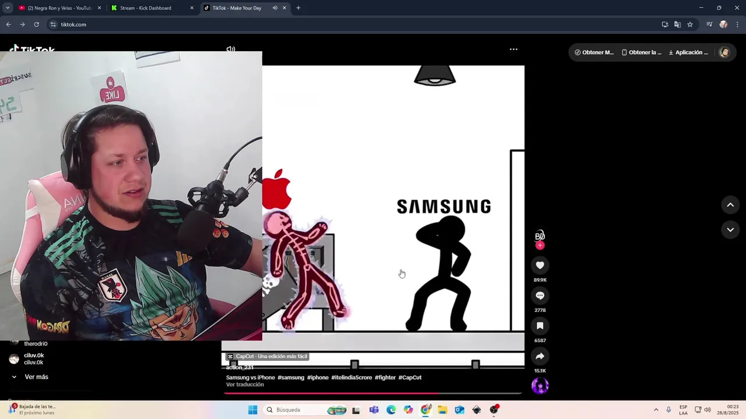The width and height of the screenshot is (746, 419).
Task: Open the #itelindiaScrore hashtag
Action: tap(351, 378)
